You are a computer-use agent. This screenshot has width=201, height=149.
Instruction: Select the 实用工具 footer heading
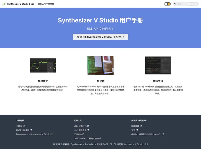(78, 120)
